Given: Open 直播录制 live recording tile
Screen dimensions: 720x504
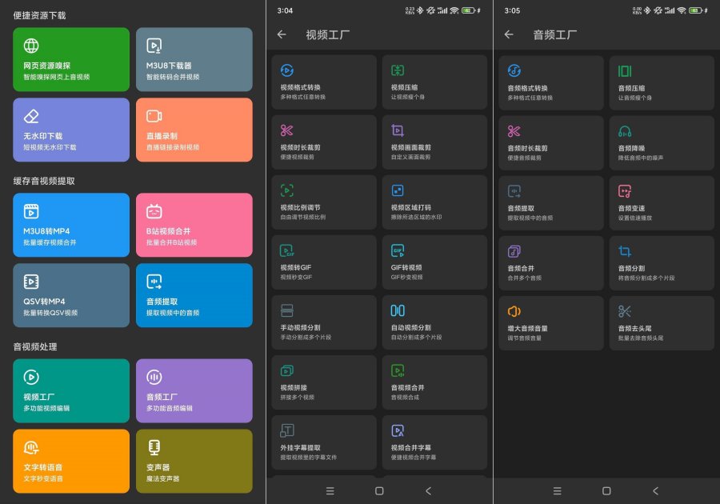Looking at the screenshot, I should point(194,130).
